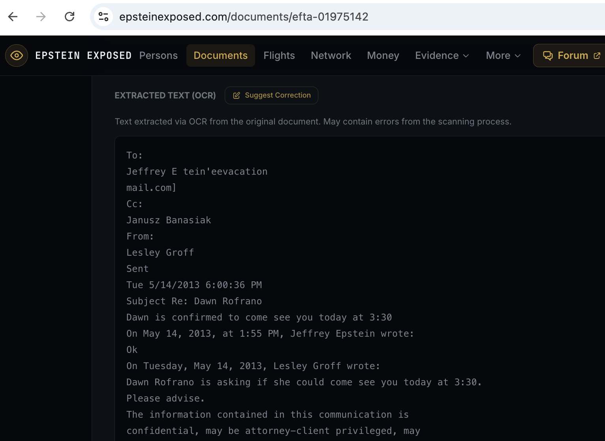Open the Network page
The image size is (605, 441).
point(331,56)
